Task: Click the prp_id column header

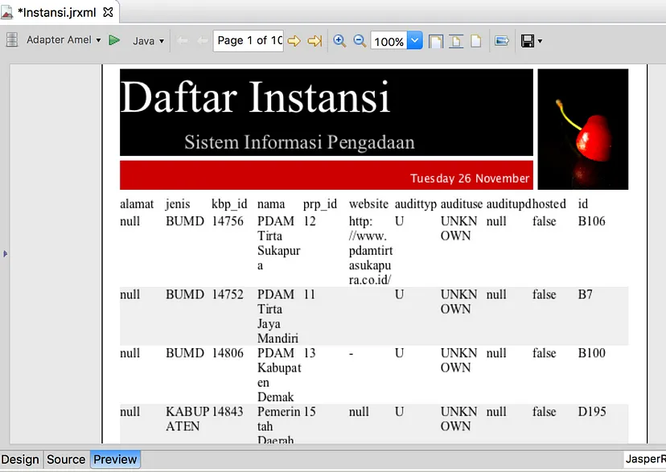Action: click(320, 204)
